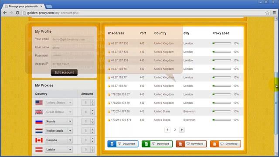The image size is (279, 157).
Task: Click the green Download button
Action: pyautogui.click(x=157, y=144)
